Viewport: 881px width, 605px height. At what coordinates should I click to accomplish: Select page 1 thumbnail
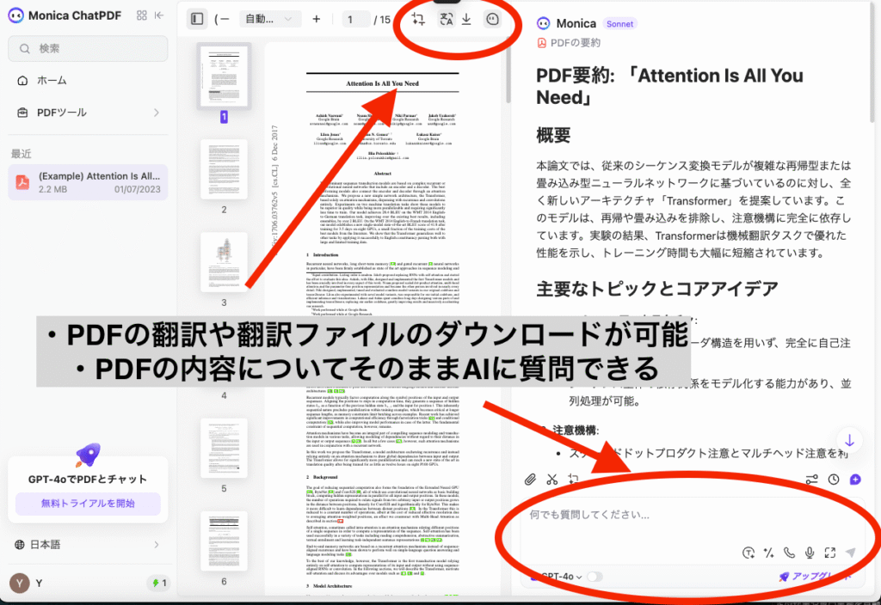[x=224, y=76]
